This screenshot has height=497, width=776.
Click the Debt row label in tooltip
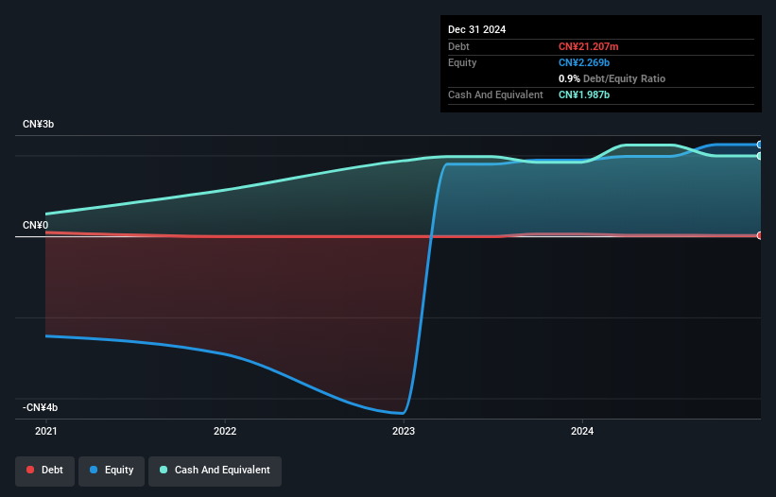click(458, 46)
